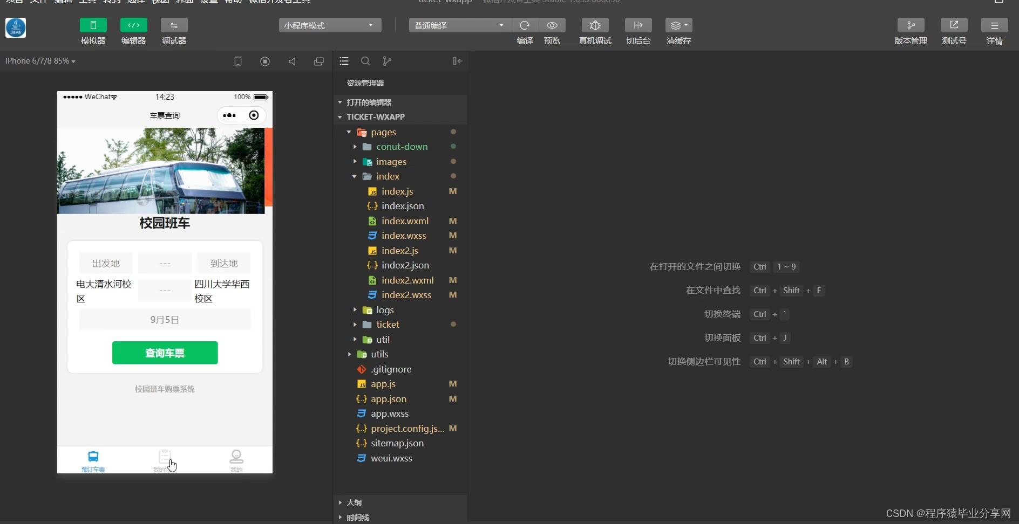Image resolution: width=1019 pixels, height=524 pixels.
Task: Open the .gitignore file
Action: tap(400, 369)
